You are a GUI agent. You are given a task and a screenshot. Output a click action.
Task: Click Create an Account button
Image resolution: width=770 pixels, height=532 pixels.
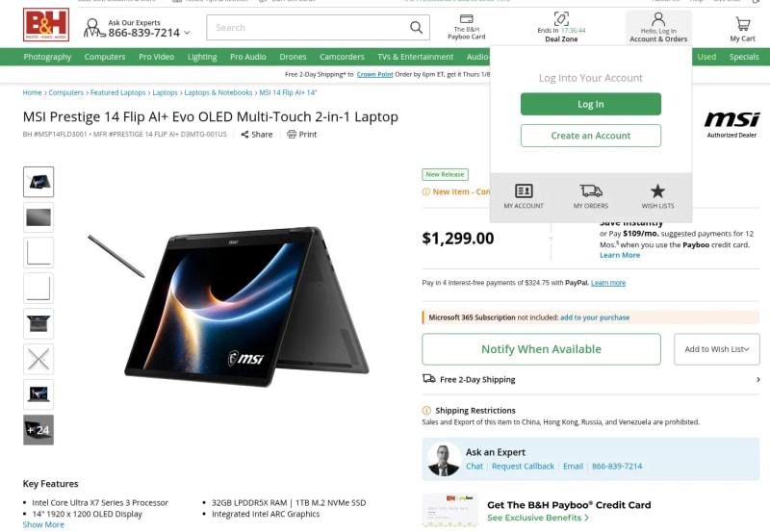(590, 136)
